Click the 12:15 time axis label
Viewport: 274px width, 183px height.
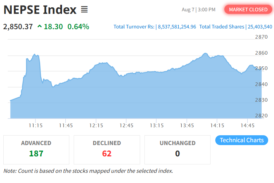pos(96,125)
